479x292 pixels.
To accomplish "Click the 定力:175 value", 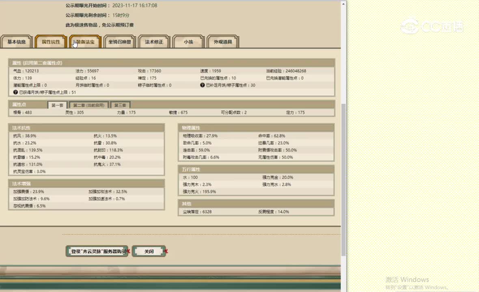I will 296,113.
